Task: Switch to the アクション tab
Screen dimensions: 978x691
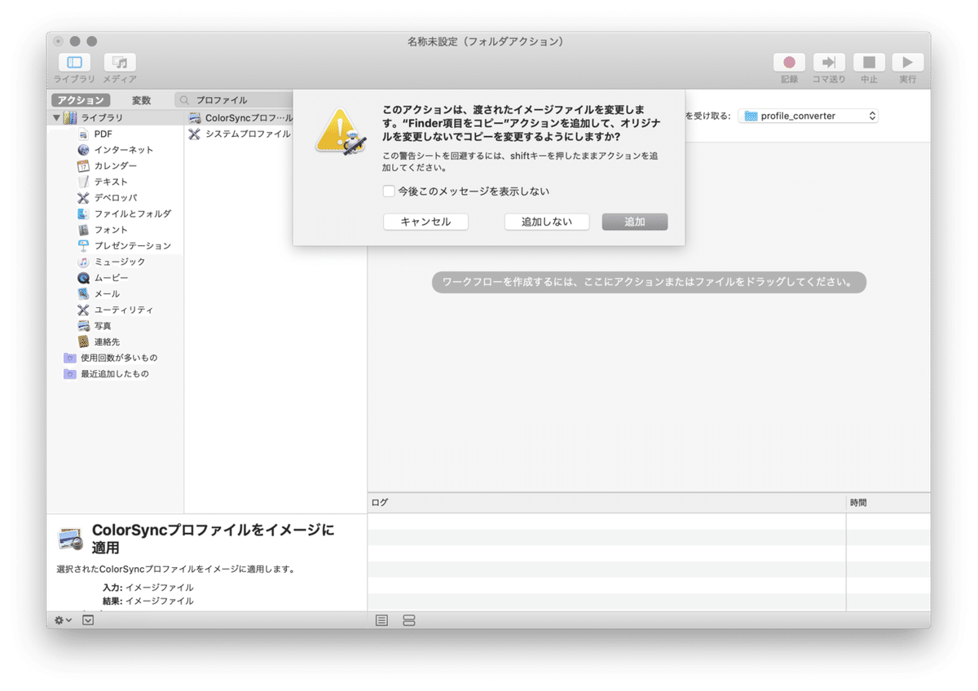Action: pyautogui.click(x=81, y=100)
